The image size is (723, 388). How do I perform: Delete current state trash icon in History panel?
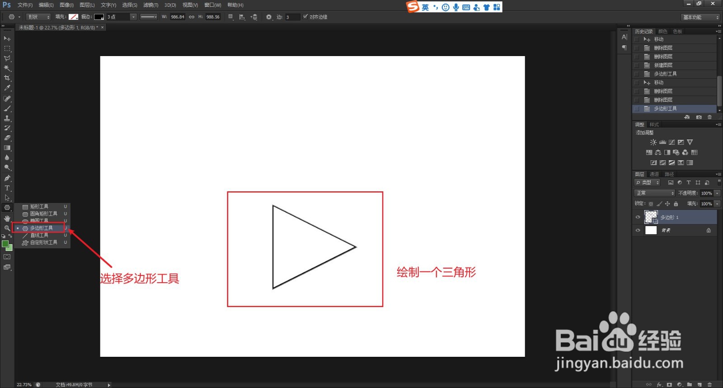[709, 117]
